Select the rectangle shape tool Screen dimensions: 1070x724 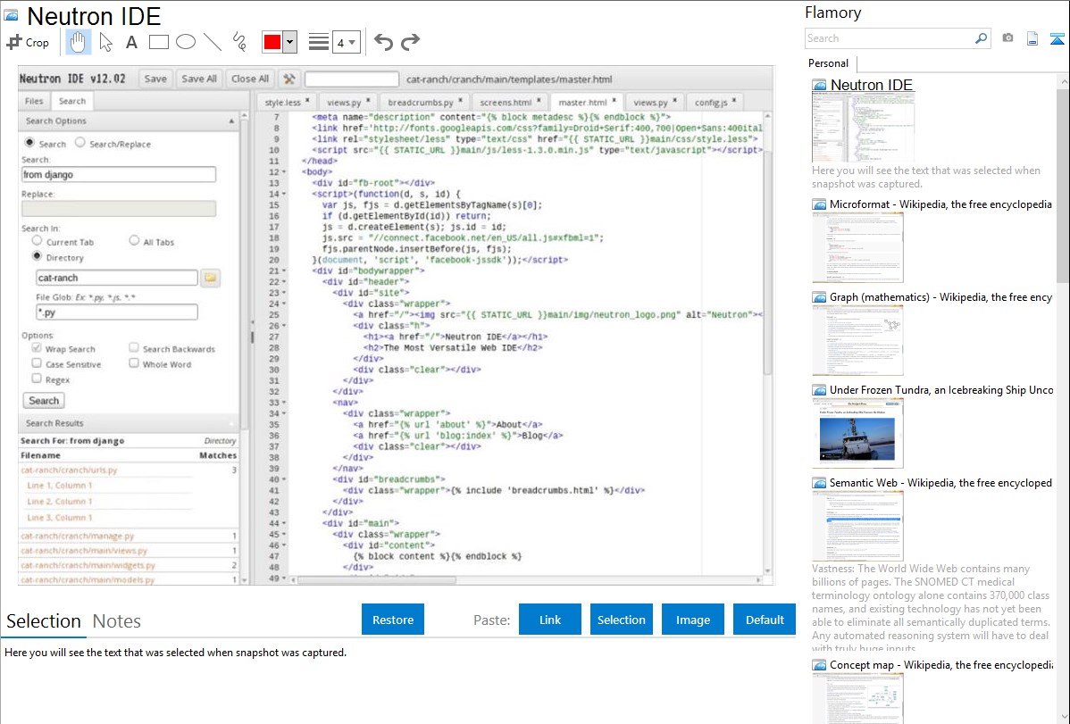click(158, 42)
